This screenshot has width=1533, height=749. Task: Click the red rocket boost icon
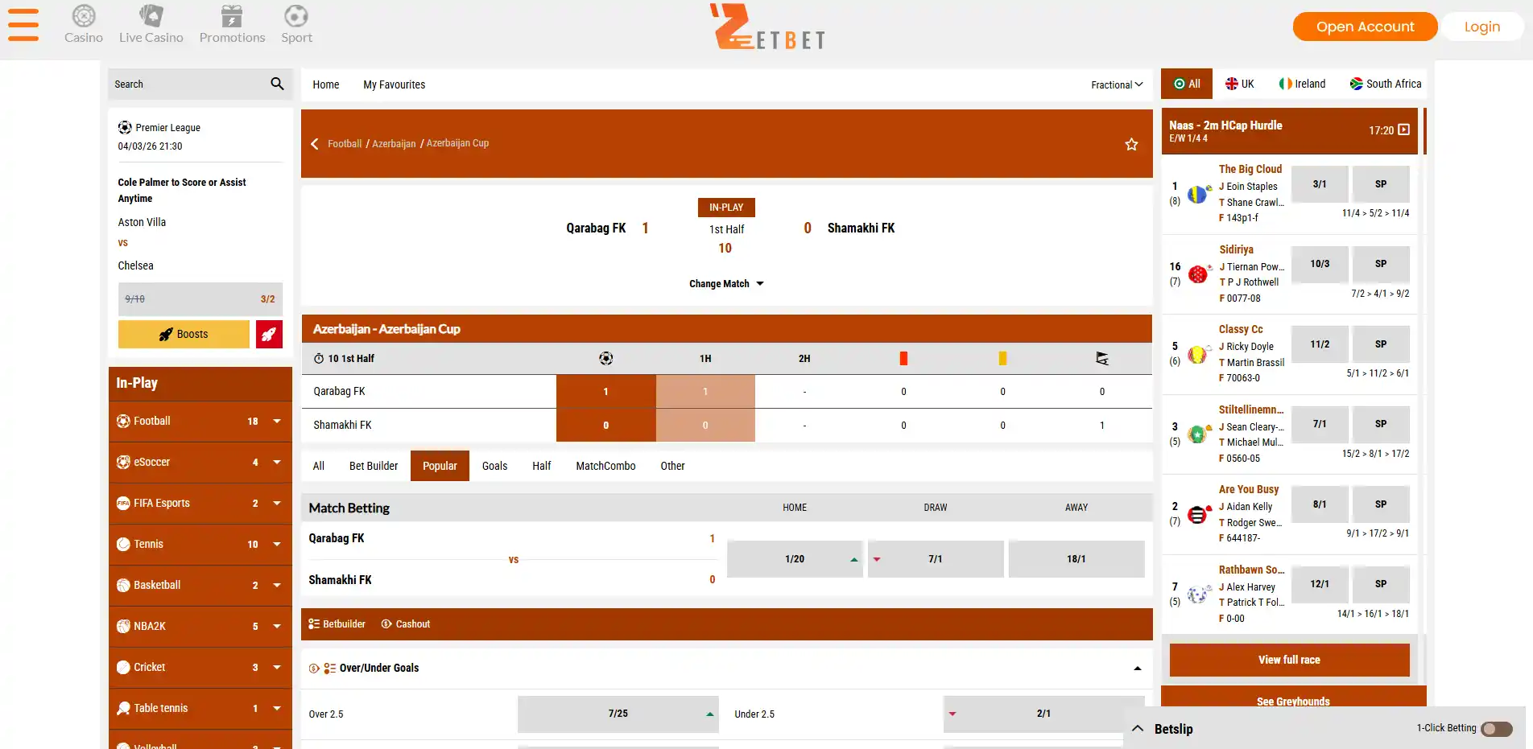click(x=269, y=334)
